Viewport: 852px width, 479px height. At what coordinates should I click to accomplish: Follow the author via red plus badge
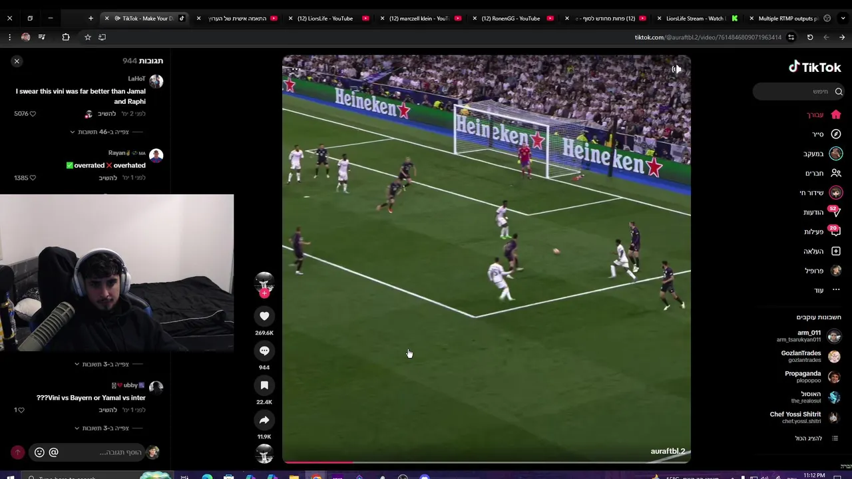coord(264,293)
